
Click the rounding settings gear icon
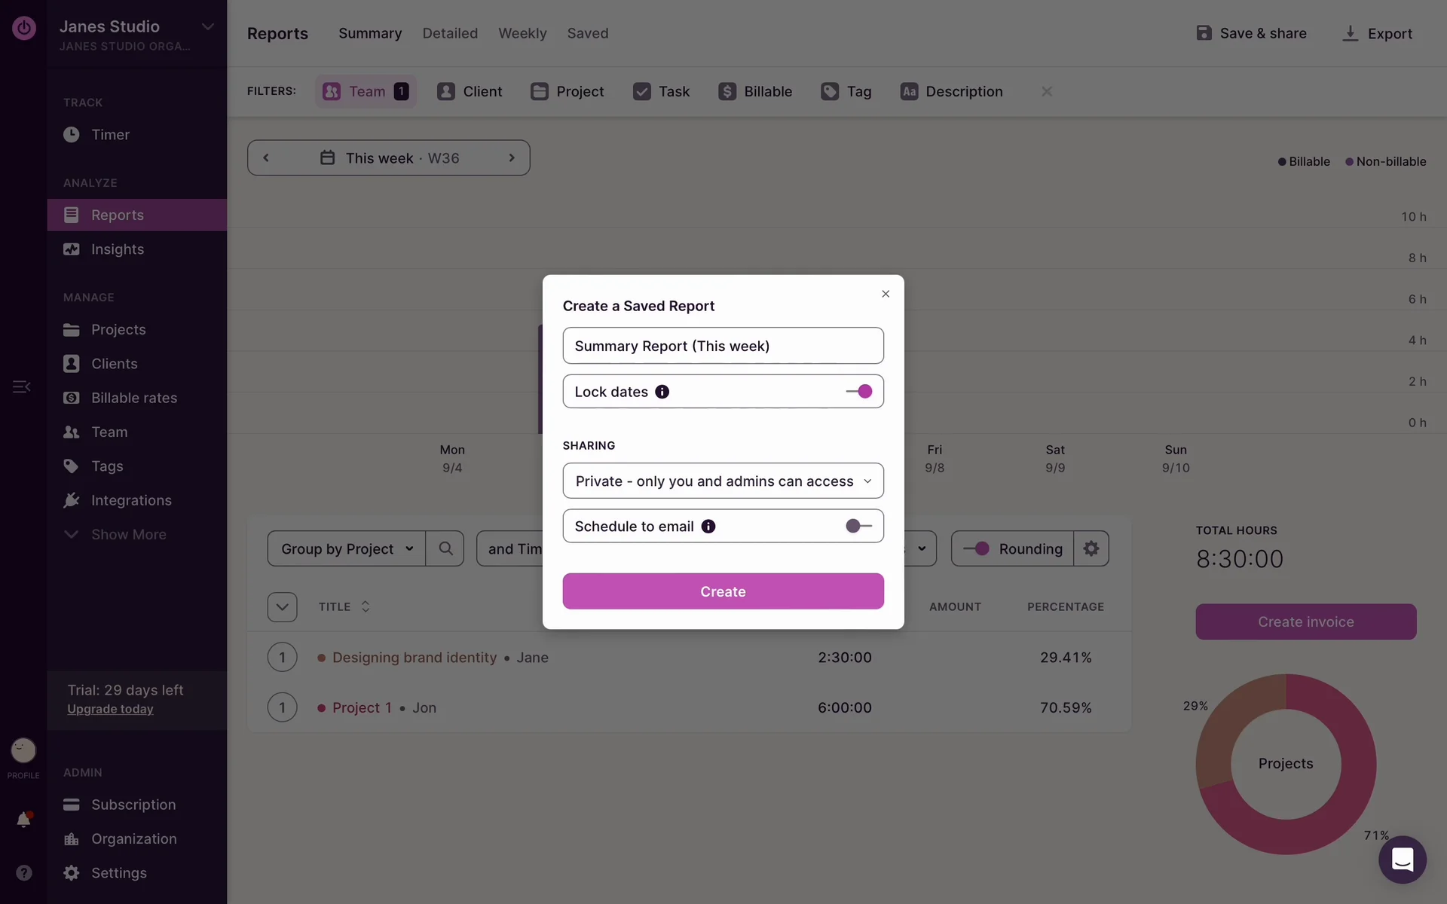[1091, 548]
